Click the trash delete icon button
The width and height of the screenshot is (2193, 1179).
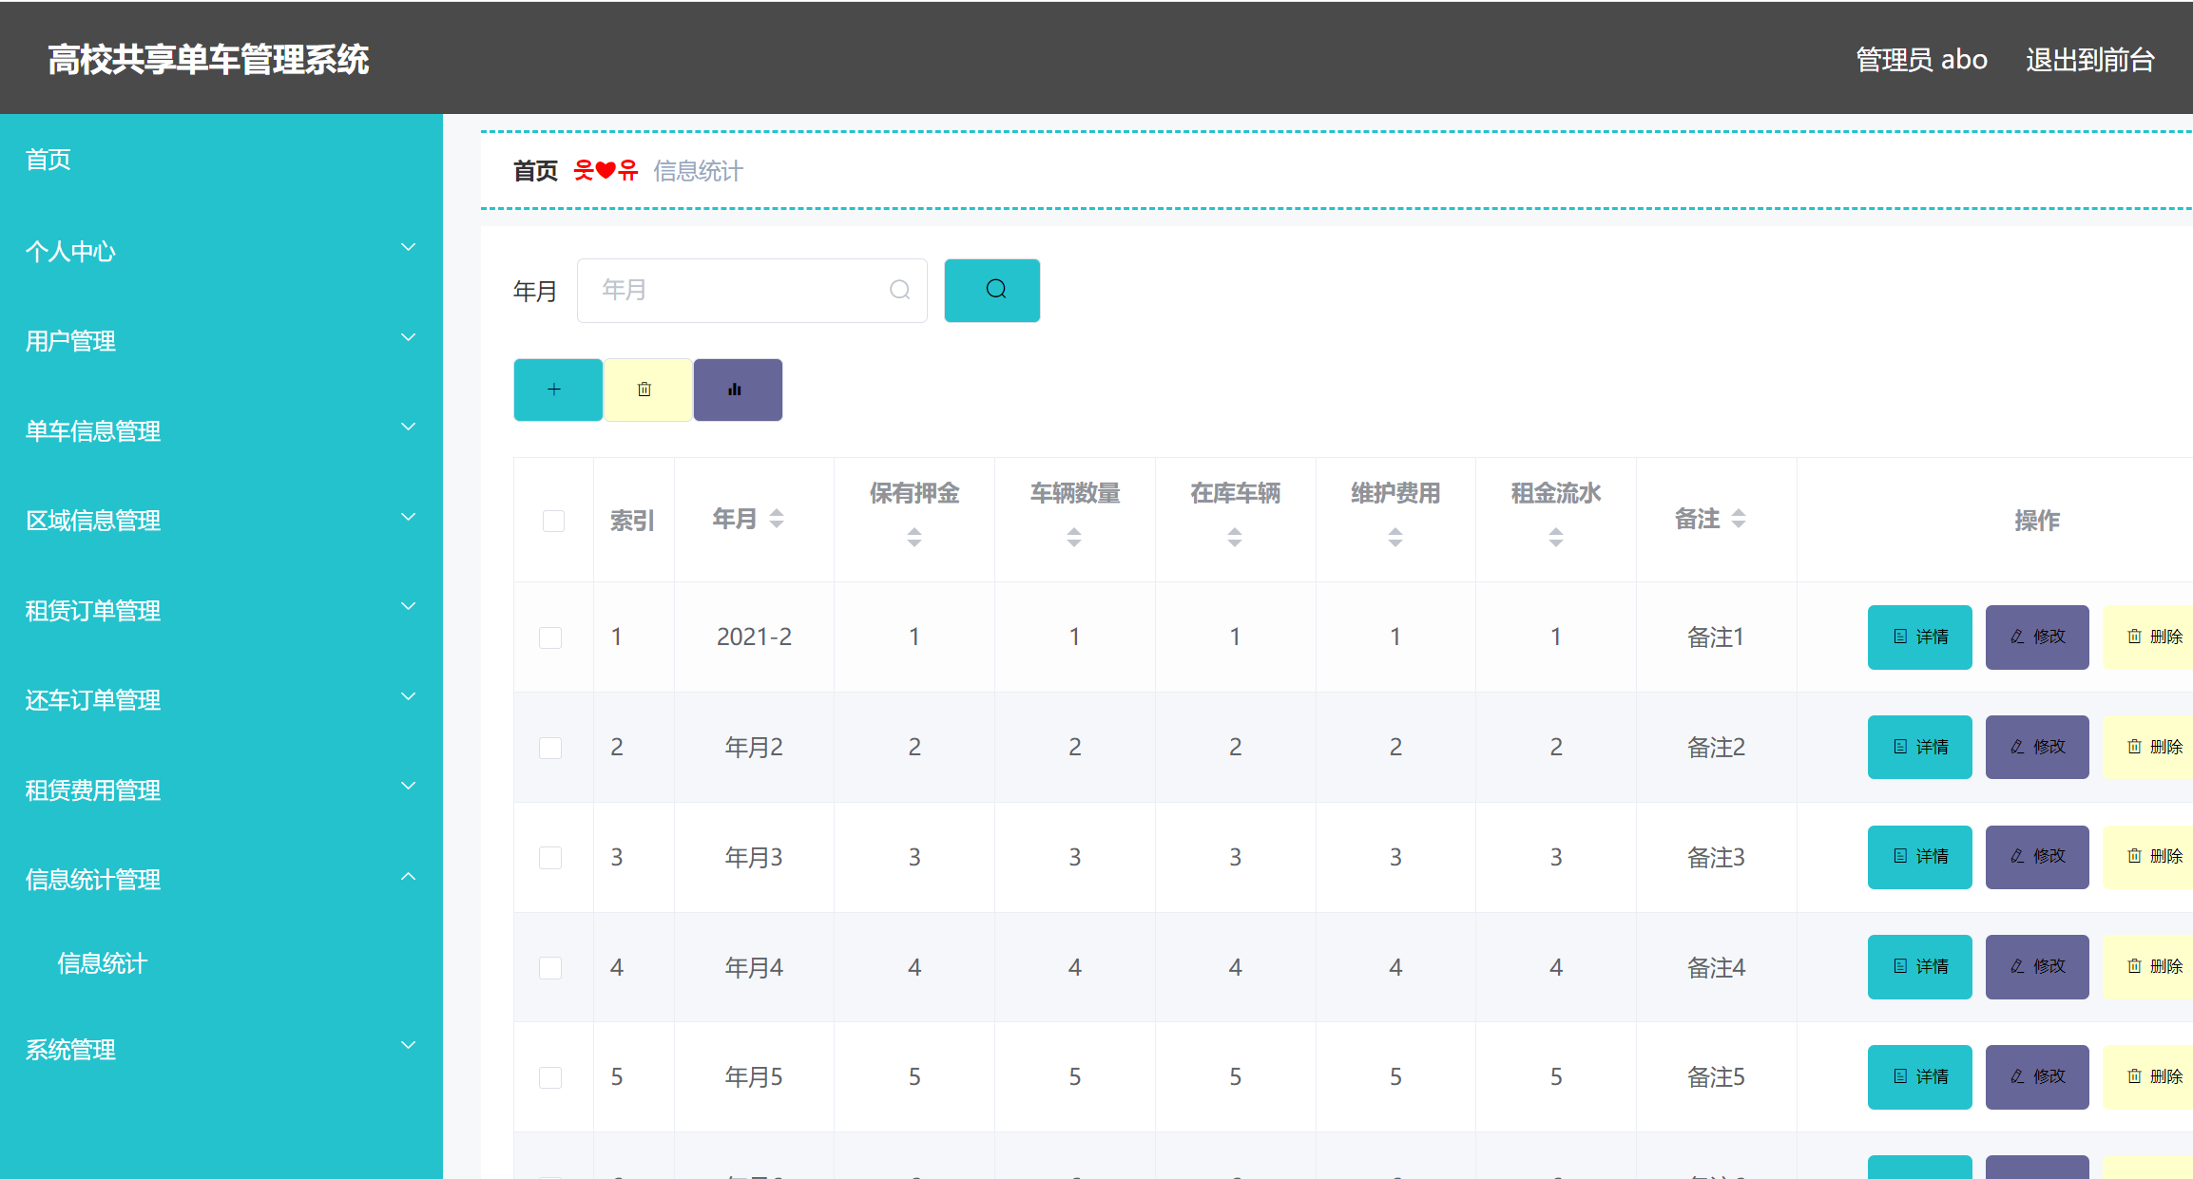pos(646,390)
